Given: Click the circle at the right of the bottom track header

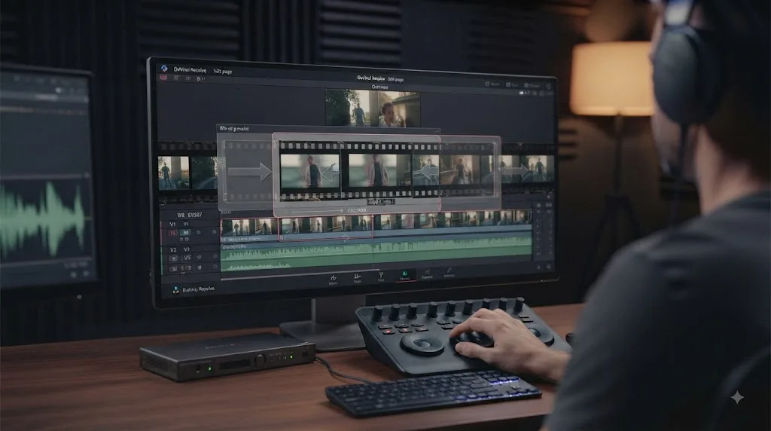Looking at the screenshot, I should pos(215,267).
